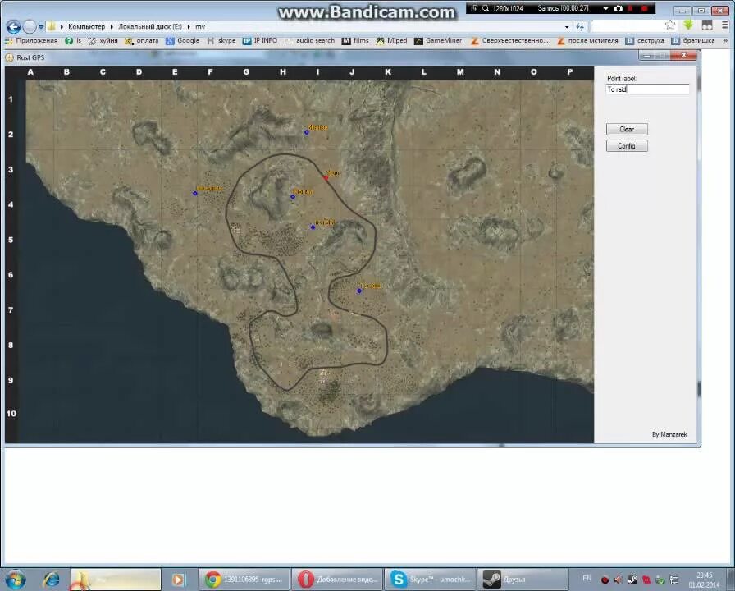The image size is (735, 591).
Task: Open the 'ls' bookmark
Action: 73,41
